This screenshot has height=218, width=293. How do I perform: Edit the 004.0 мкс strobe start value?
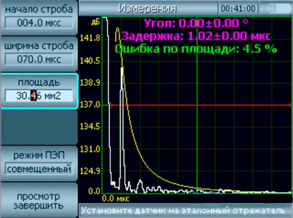pyautogui.click(x=39, y=22)
